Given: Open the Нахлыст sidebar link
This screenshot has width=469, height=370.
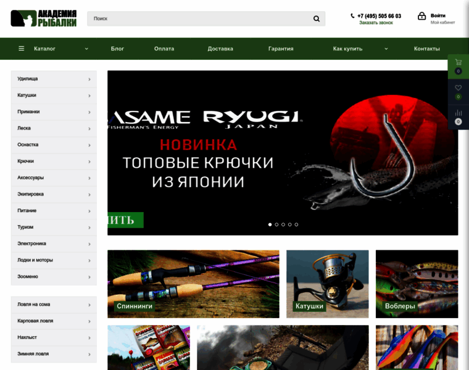Looking at the screenshot, I should [x=54, y=337].
